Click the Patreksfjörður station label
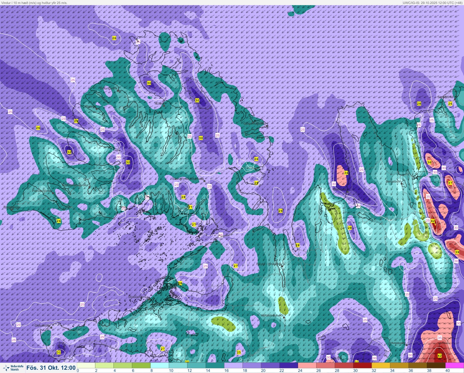Viewport: 464px width, 373px height. pyautogui.click(x=43, y=190)
